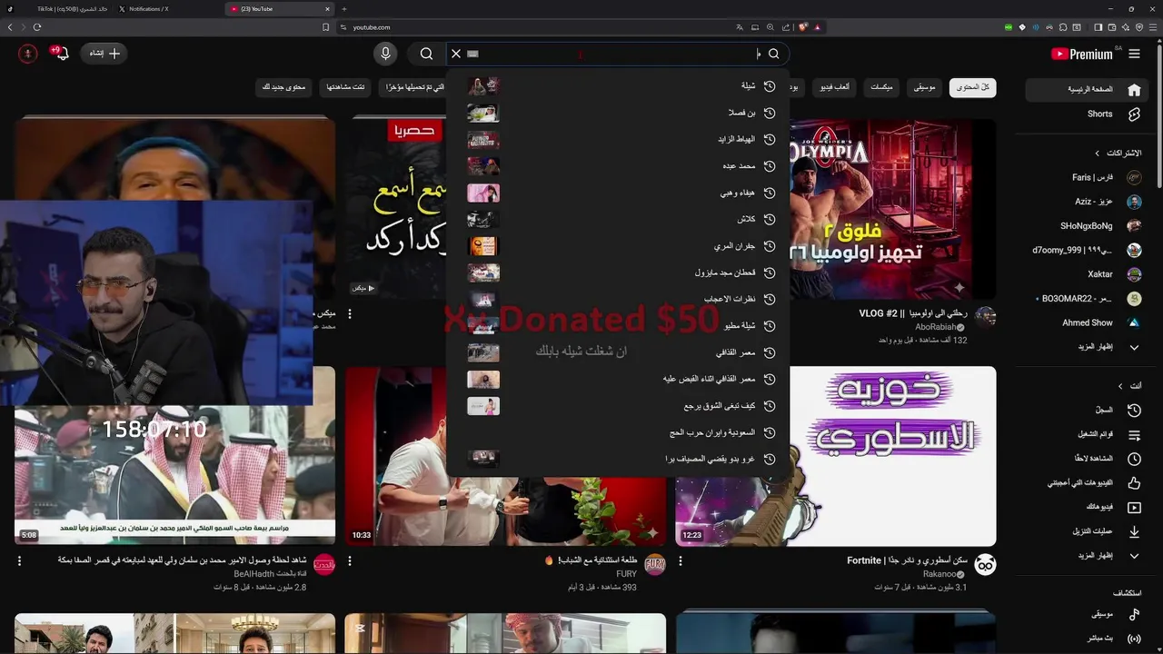The image size is (1163, 654).
Task: Open المشاهدة لاحقًا watch later
Action: coord(1085,459)
